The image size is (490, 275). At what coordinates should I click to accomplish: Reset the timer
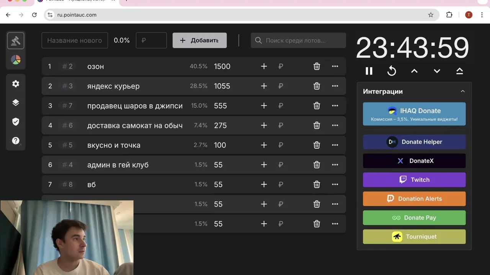[392, 71]
